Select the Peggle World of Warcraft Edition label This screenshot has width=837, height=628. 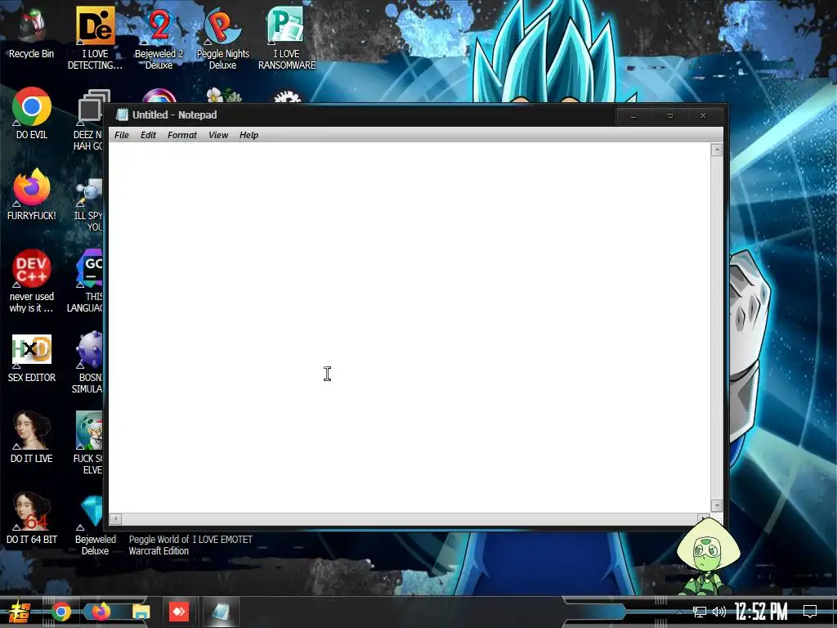pyautogui.click(x=159, y=545)
